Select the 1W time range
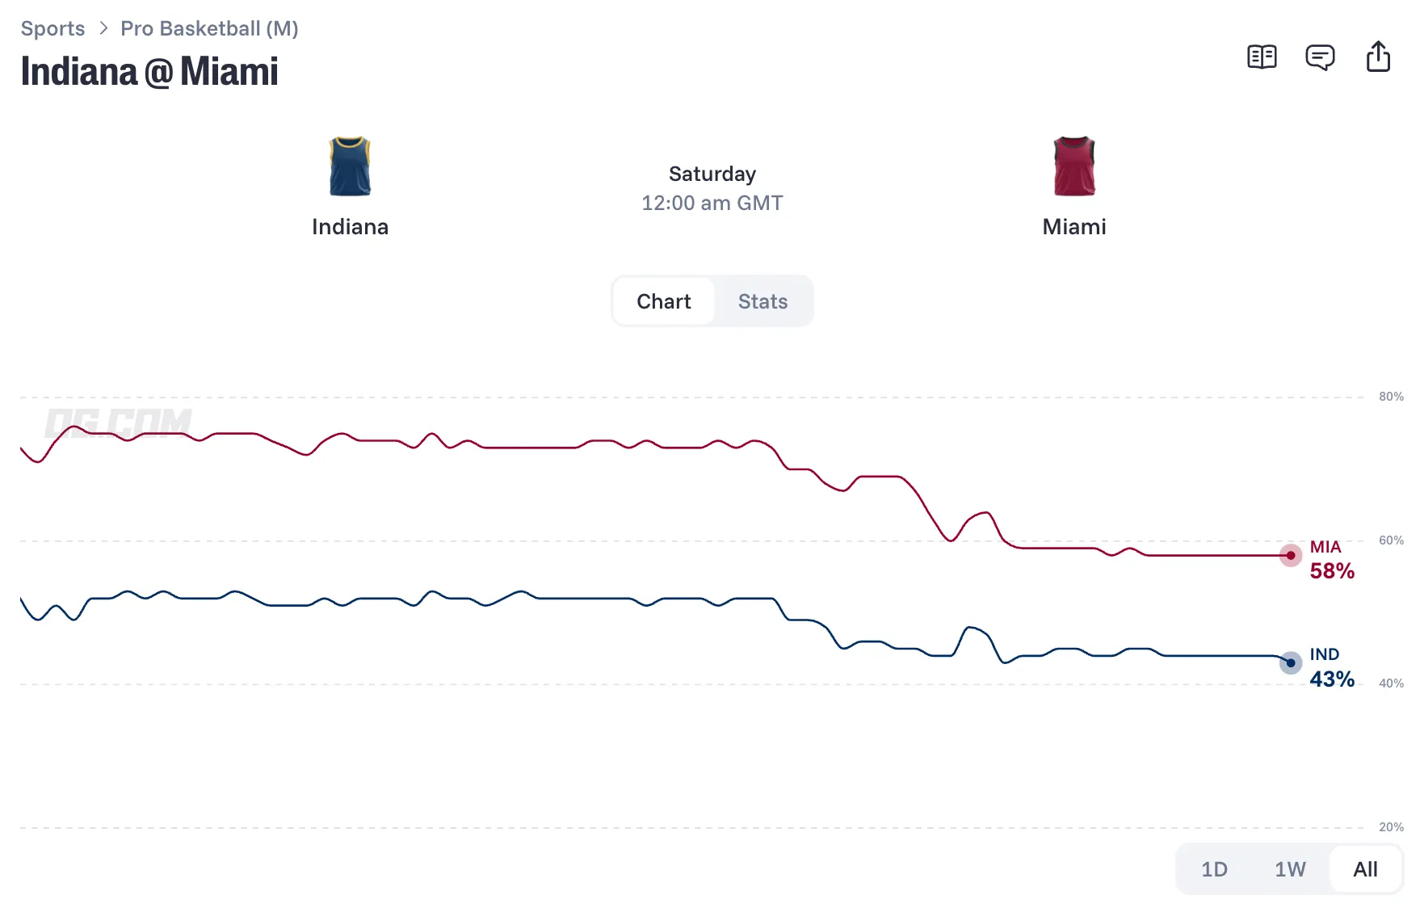The width and height of the screenshot is (1420, 908). tap(1290, 869)
